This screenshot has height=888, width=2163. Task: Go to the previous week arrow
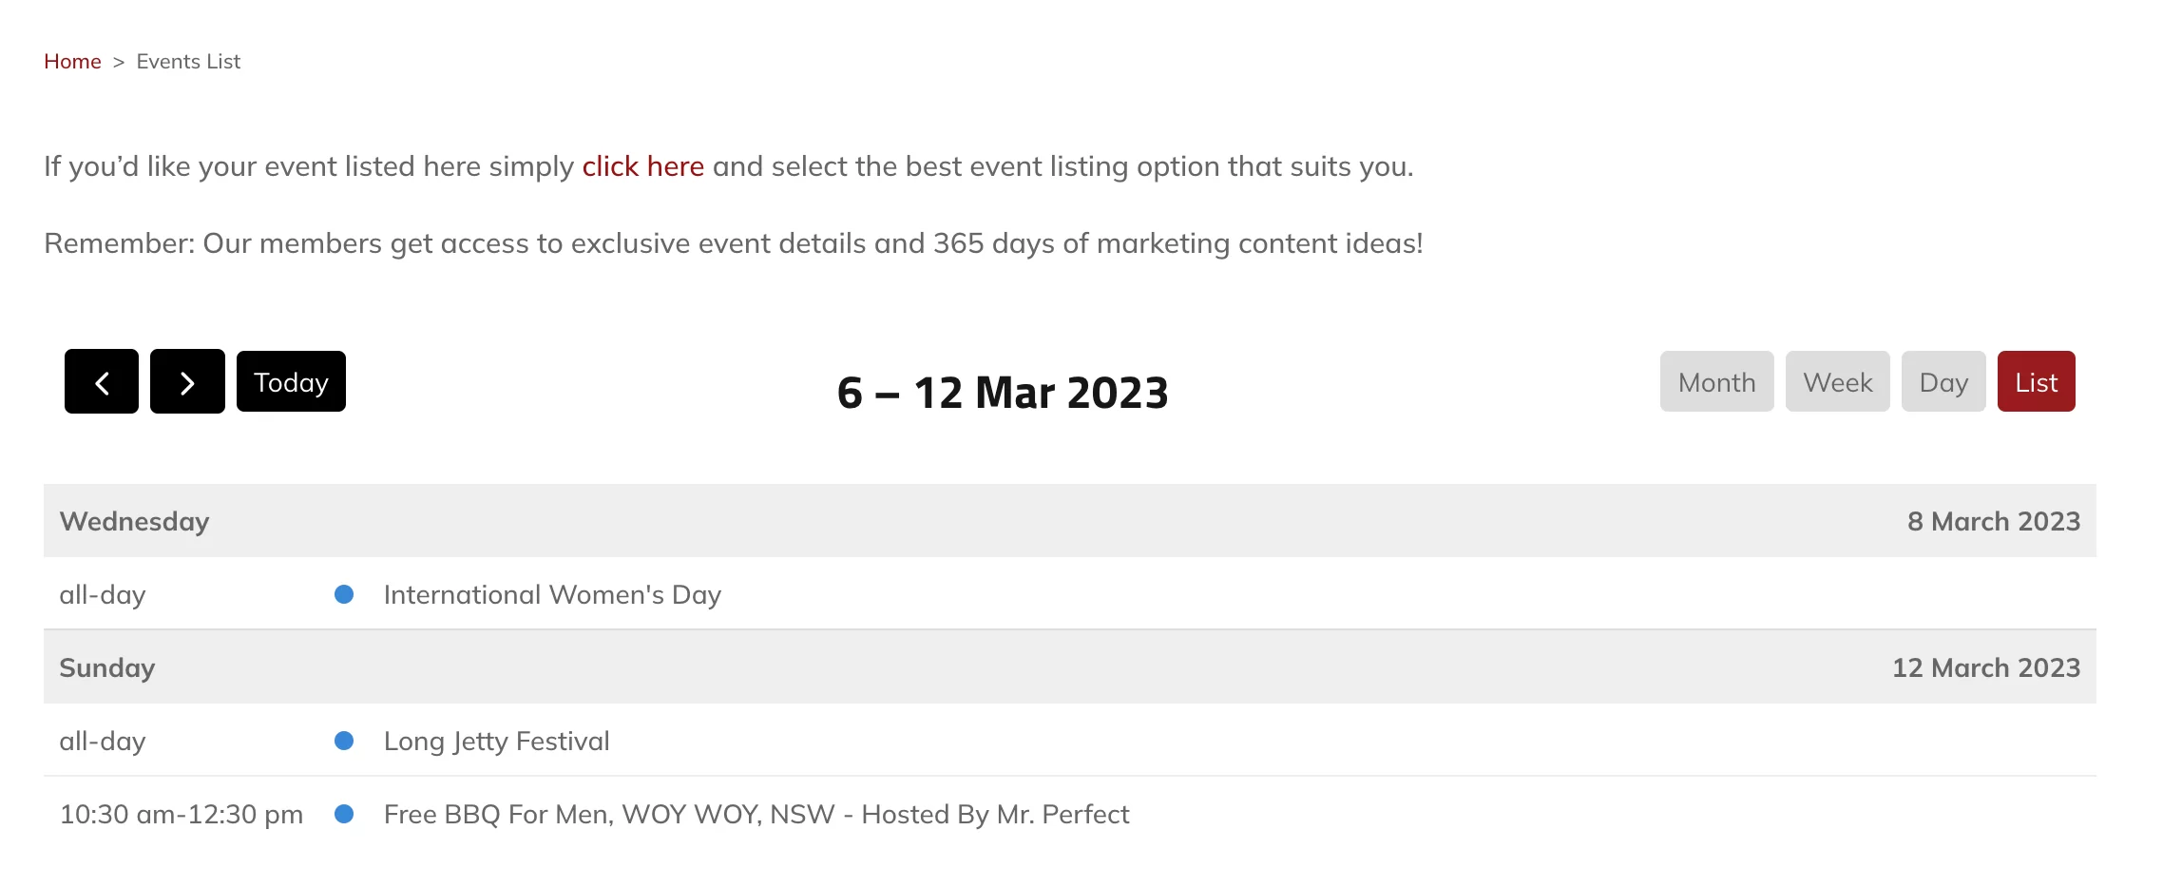(102, 382)
